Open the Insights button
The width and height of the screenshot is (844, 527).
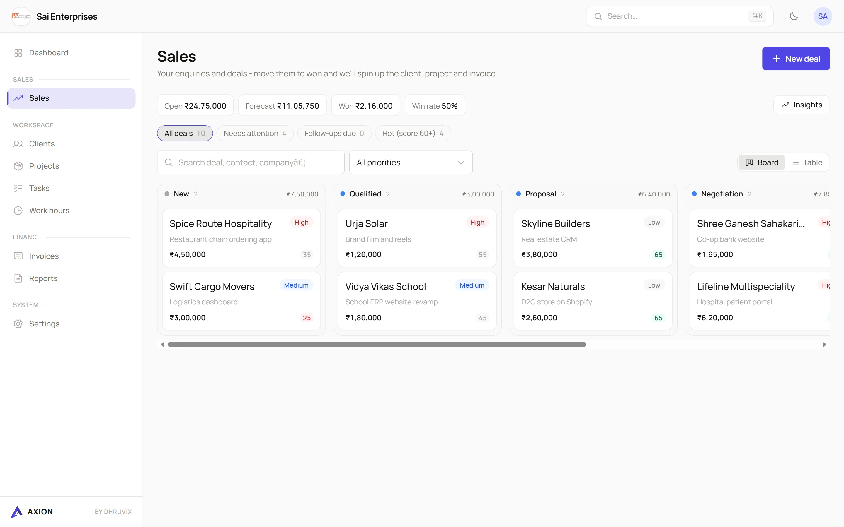[802, 105]
